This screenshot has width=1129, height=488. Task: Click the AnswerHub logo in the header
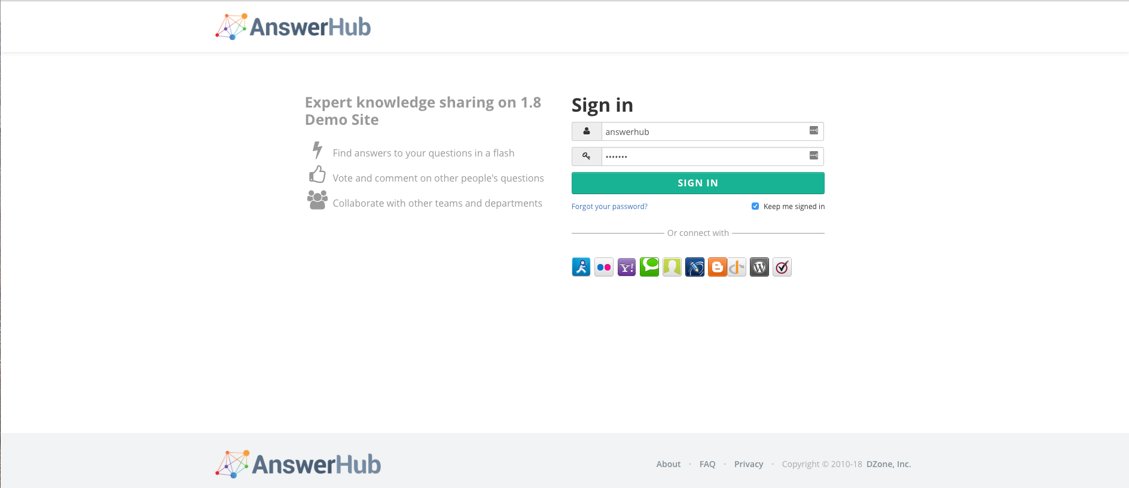pos(293,27)
